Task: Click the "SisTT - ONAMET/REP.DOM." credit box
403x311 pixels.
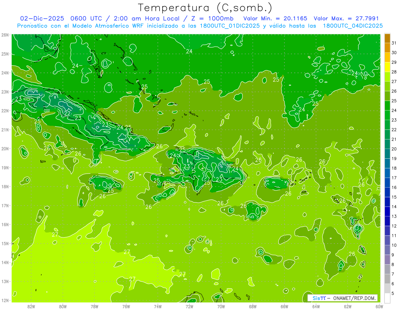Action: click(343, 298)
